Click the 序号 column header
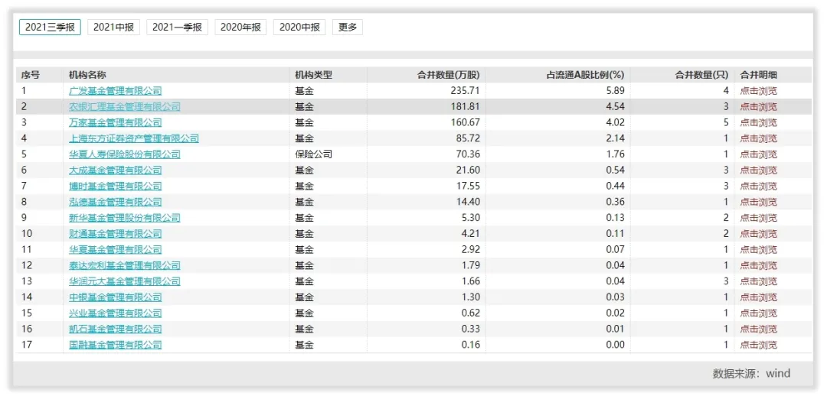Image resolution: width=827 pixels, height=399 pixels. [30, 75]
